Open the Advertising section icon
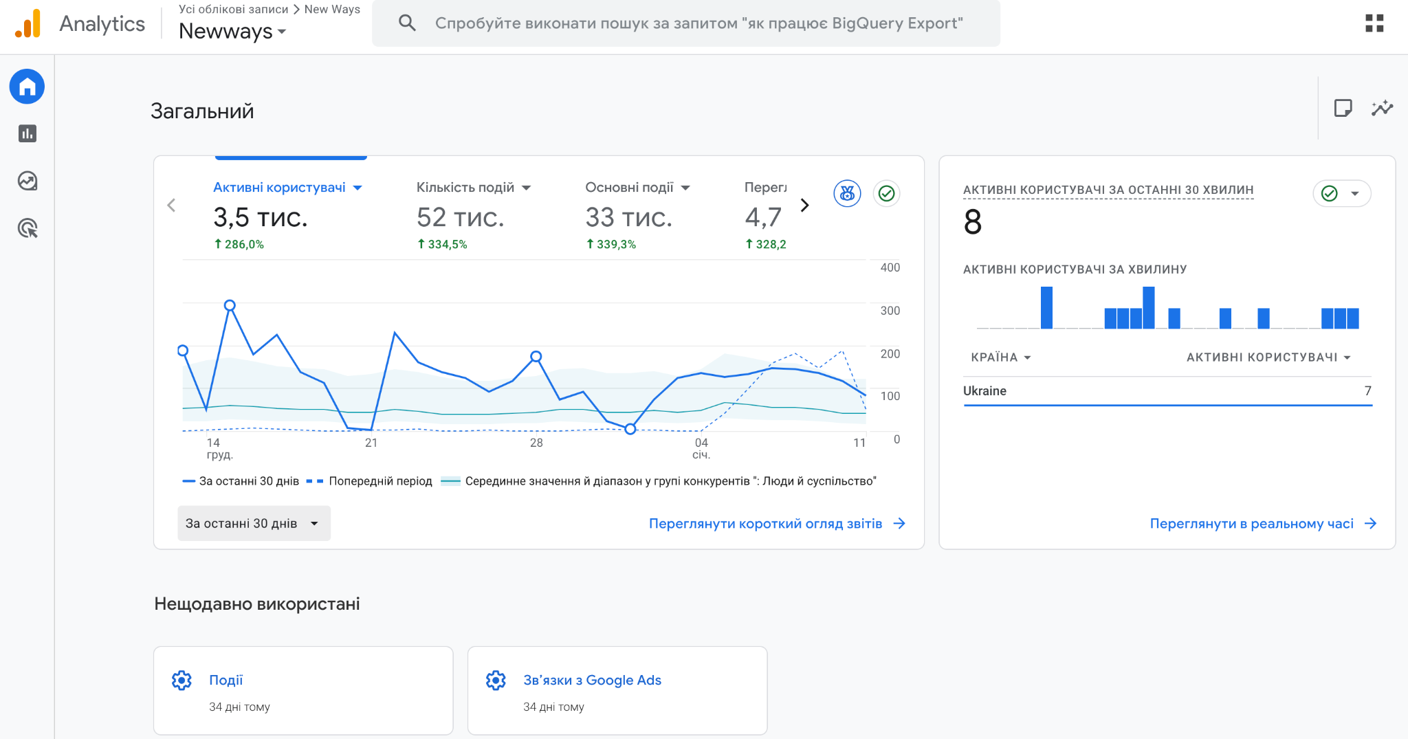1408x739 pixels. [27, 228]
